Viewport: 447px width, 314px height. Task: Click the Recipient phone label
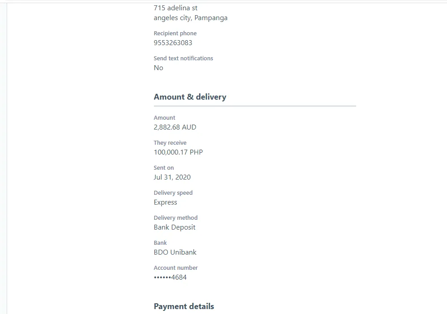175,33
